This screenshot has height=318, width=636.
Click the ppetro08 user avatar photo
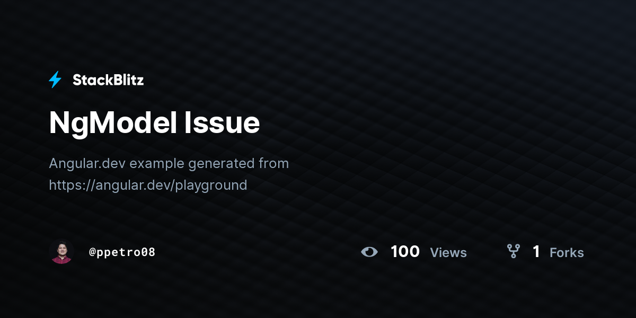tap(61, 252)
